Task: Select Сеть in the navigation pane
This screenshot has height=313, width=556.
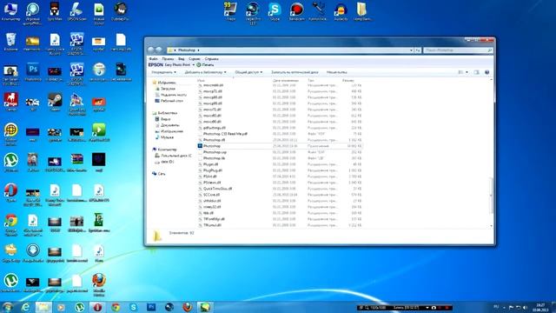Action: point(162,174)
